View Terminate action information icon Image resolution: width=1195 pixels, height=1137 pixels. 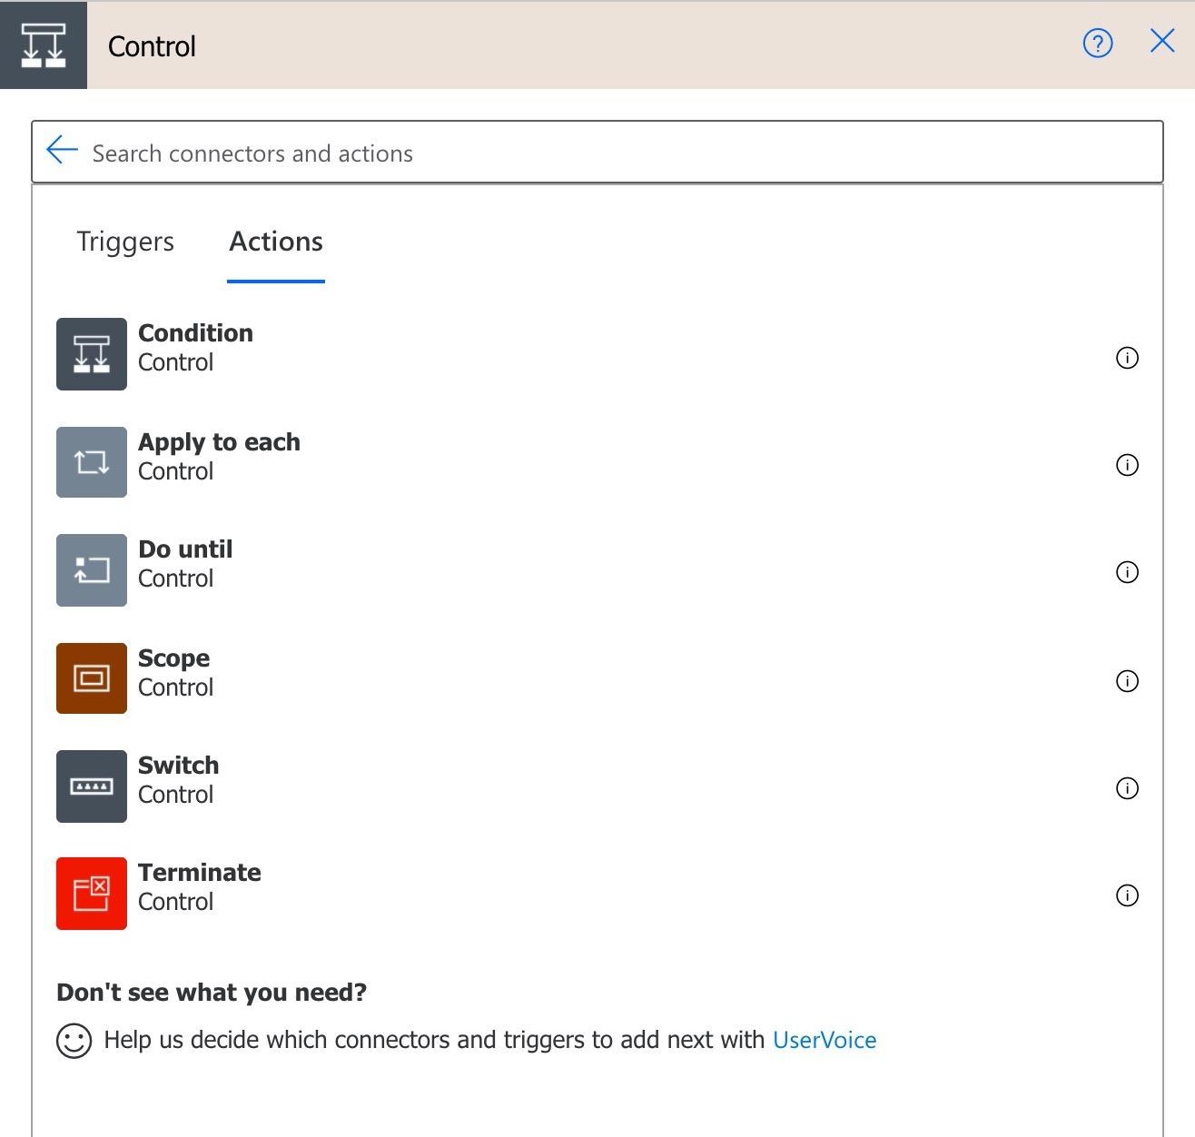pos(1127,895)
